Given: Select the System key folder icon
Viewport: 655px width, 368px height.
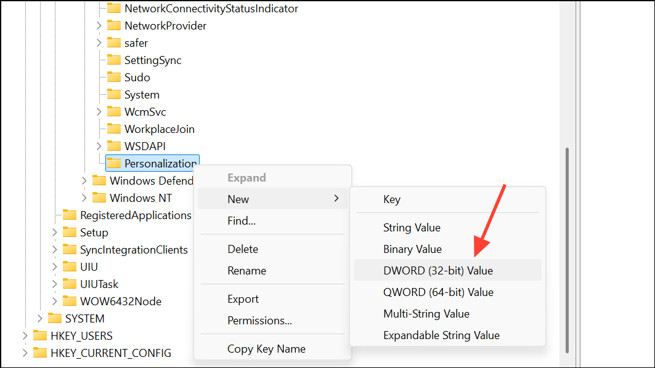Looking at the screenshot, I should pos(113,95).
